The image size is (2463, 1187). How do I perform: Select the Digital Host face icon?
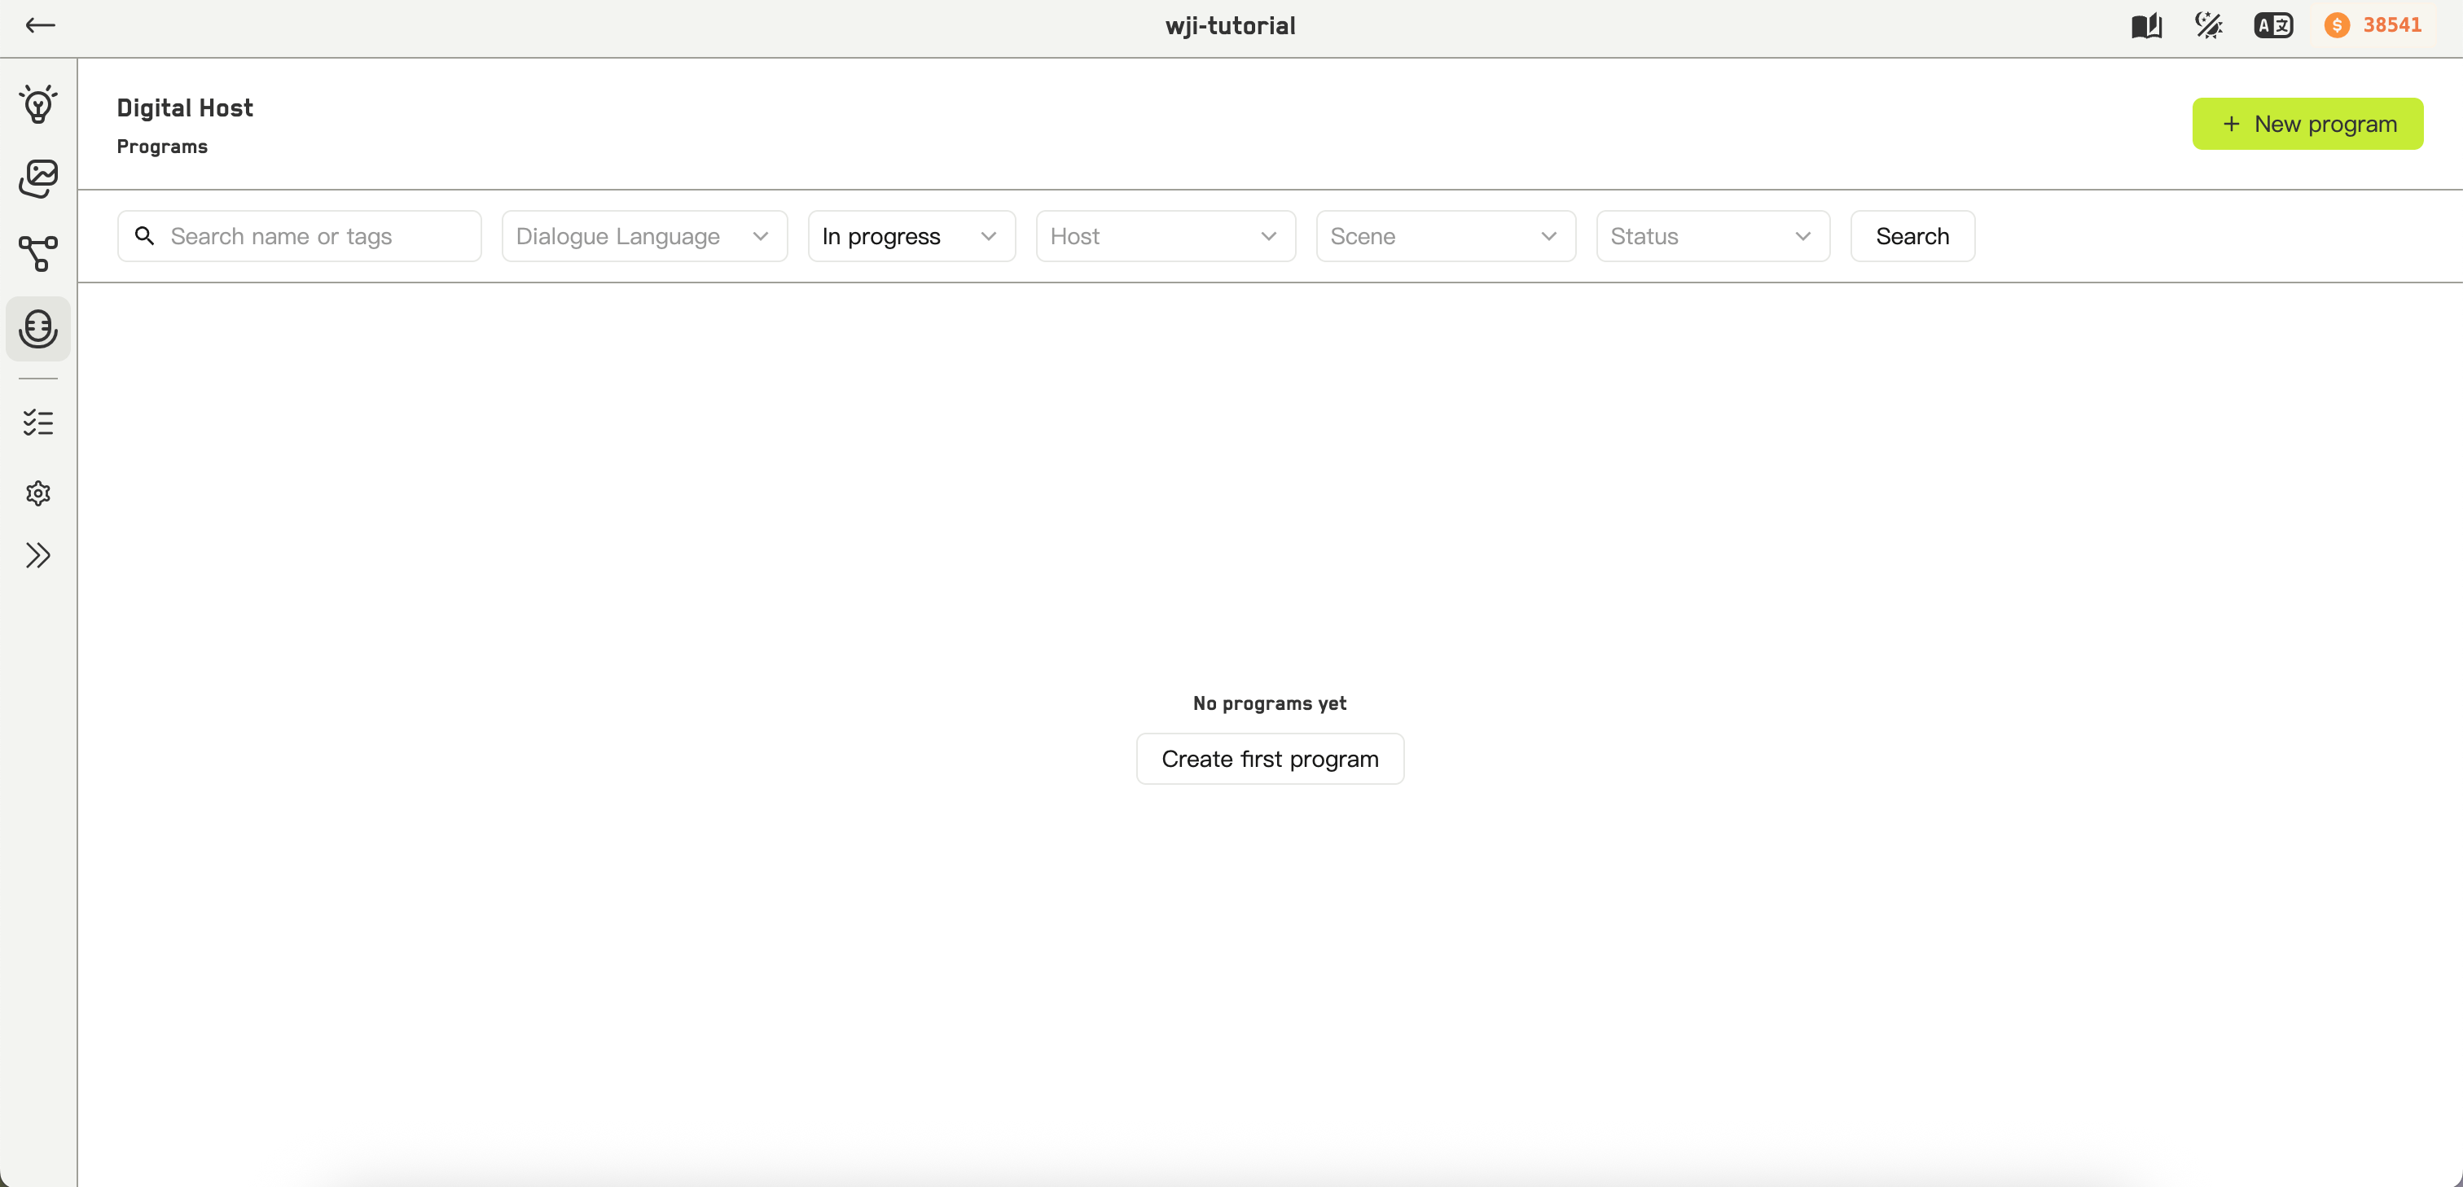[x=38, y=329]
